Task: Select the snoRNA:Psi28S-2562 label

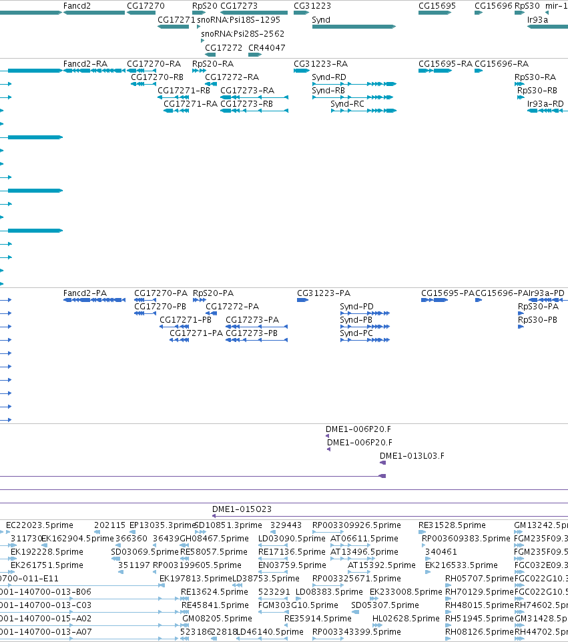Action: pos(242,34)
